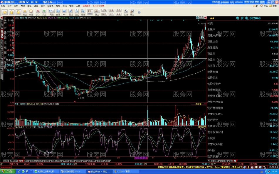Select the 画线 draw line tool
279x174 pixels.
(x=71, y=12)
